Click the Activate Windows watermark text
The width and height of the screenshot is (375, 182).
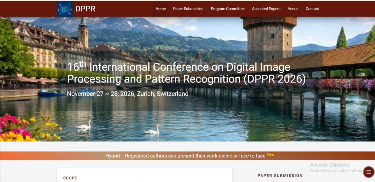[x=330, y=165]
